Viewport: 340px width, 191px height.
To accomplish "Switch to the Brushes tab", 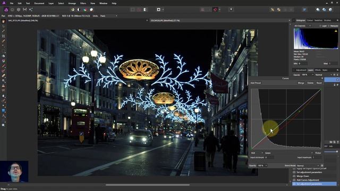I will (327, 20).
